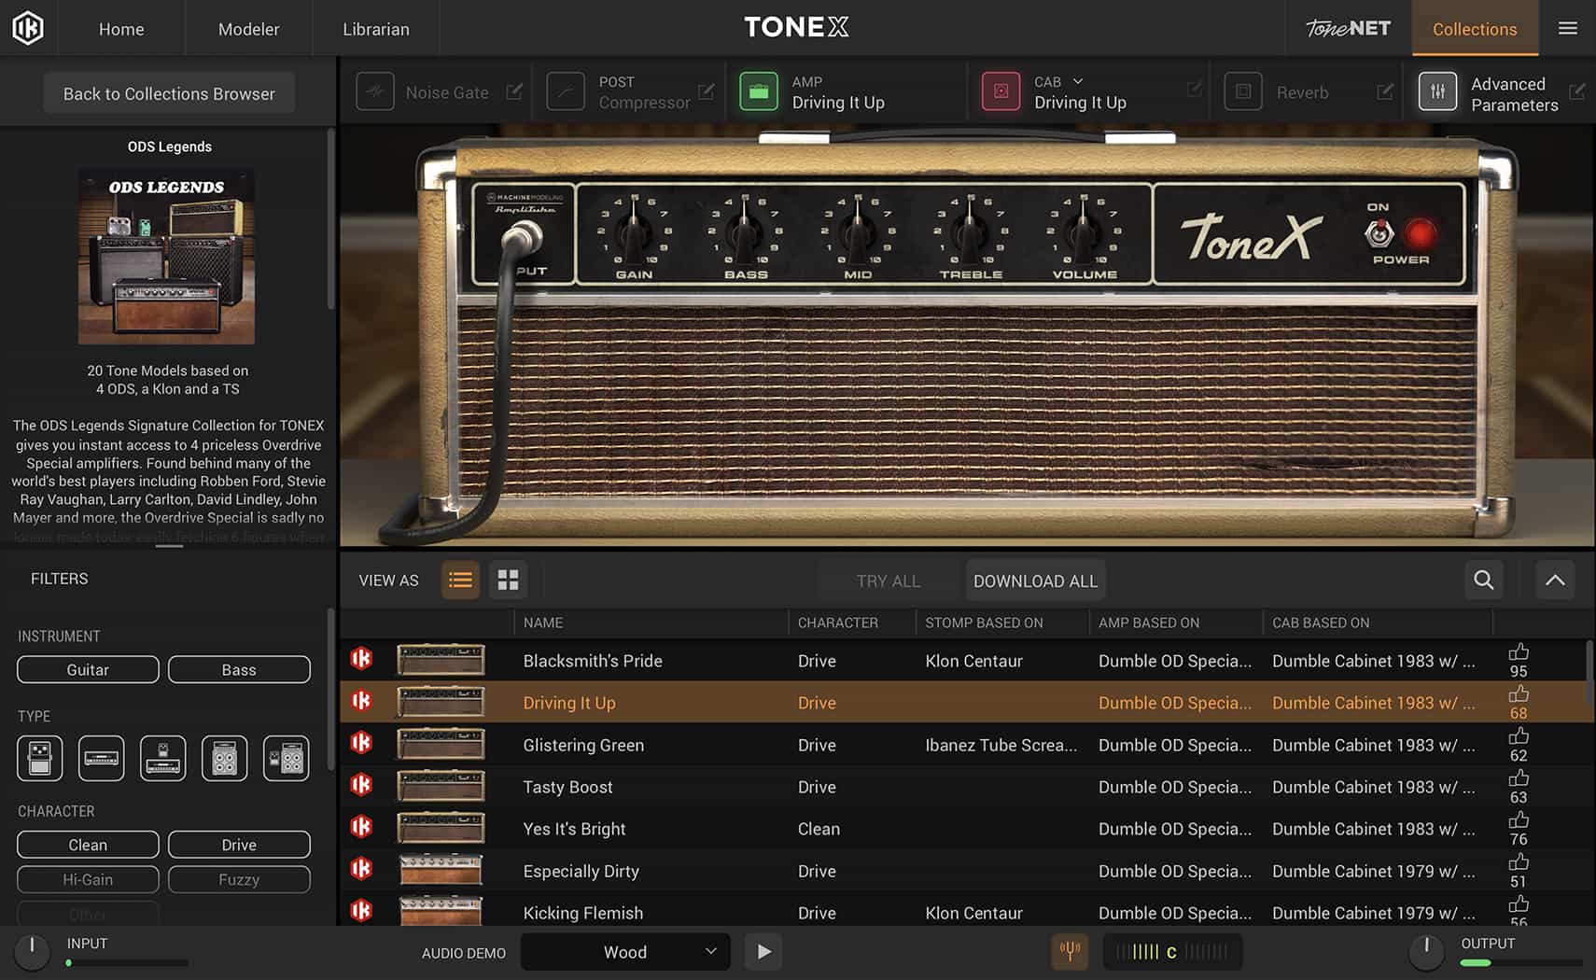The image size is (1596, 980).
Task: Click the ODS Legends collection cover
Action: pyautogui.click(x=166, y=256)
